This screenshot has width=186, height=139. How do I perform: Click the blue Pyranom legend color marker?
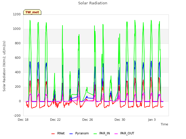71,134
